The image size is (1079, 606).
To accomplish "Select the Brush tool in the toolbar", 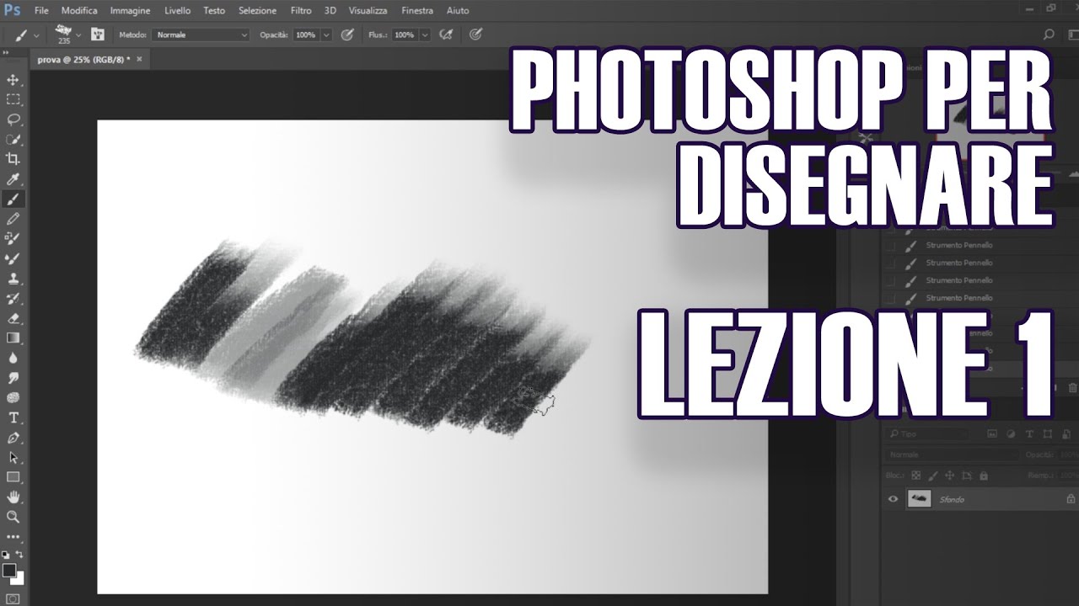I will [13, 199].
